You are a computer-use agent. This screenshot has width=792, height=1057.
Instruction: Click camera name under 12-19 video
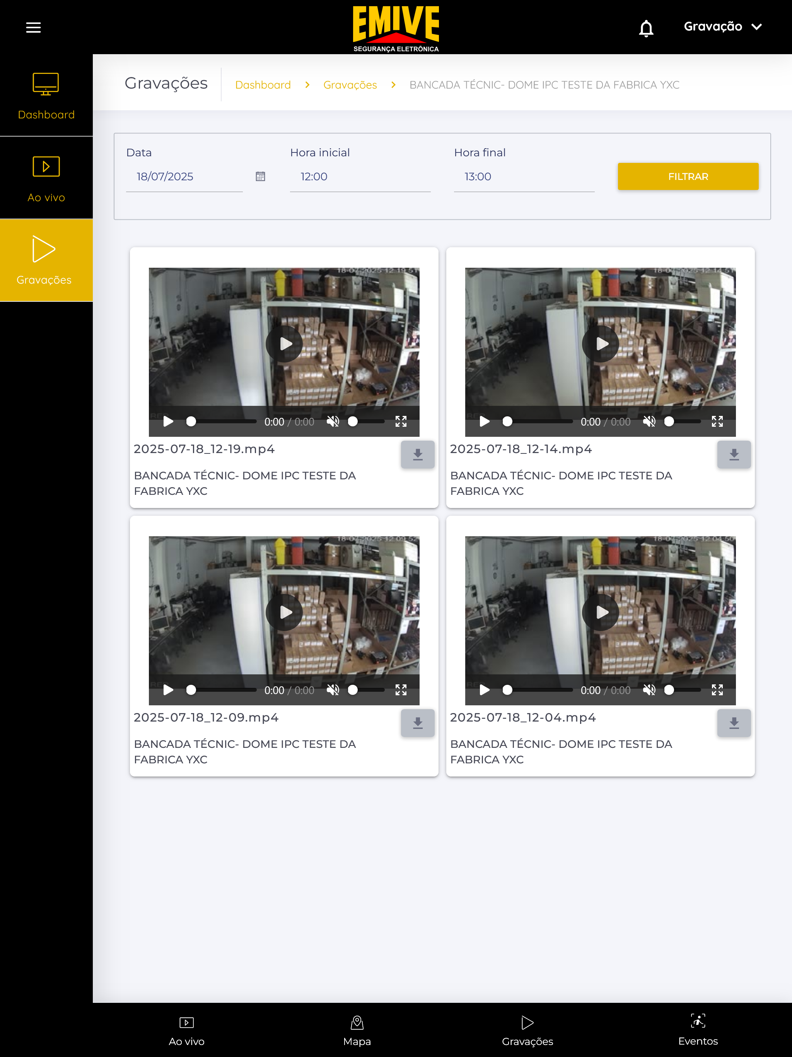point(244,483)
